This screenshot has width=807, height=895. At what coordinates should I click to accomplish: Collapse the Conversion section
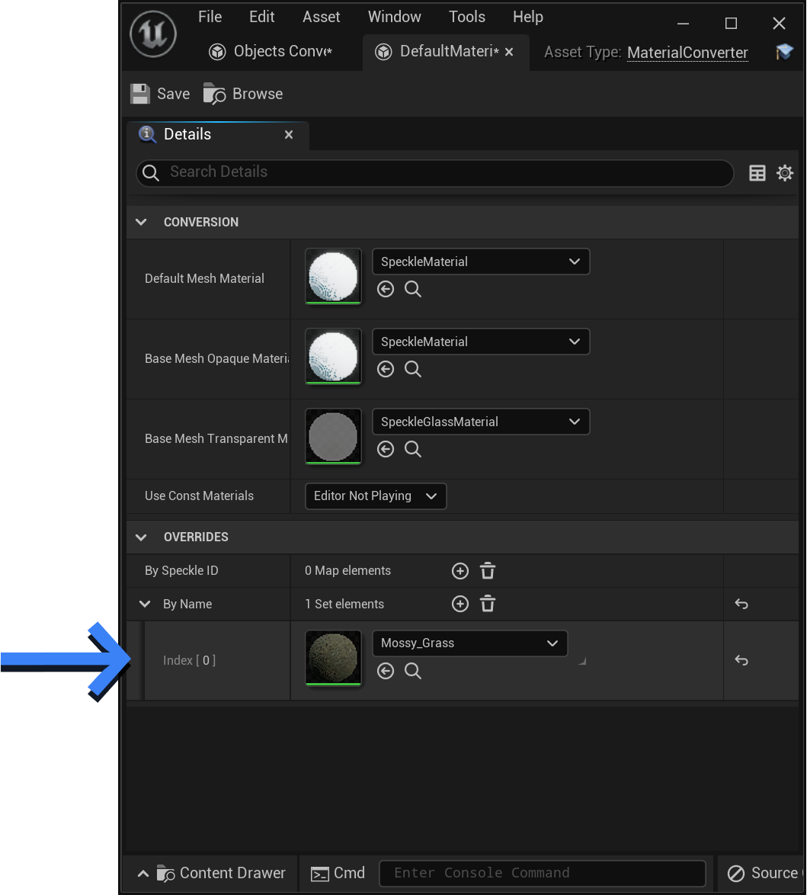(141, 222)
